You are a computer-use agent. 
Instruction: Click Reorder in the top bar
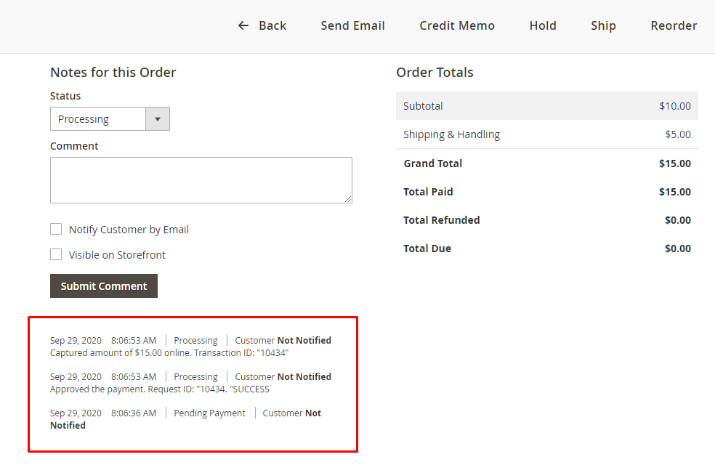point(673,26)
